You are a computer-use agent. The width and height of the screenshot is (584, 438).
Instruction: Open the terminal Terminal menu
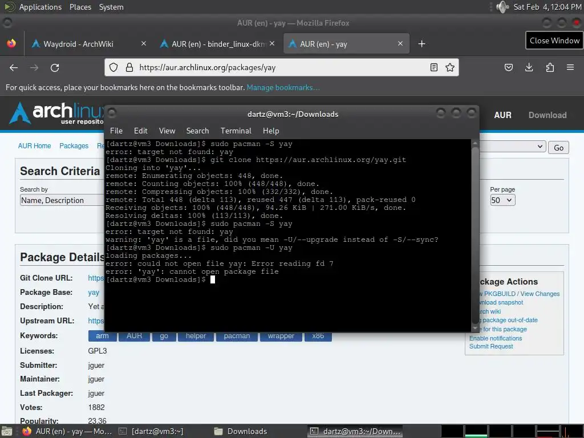coord(236,131)
